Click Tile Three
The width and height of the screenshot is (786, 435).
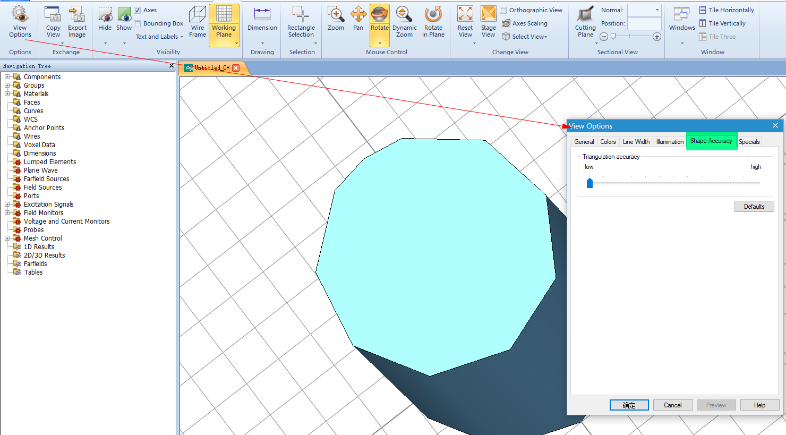coord(717,37)
